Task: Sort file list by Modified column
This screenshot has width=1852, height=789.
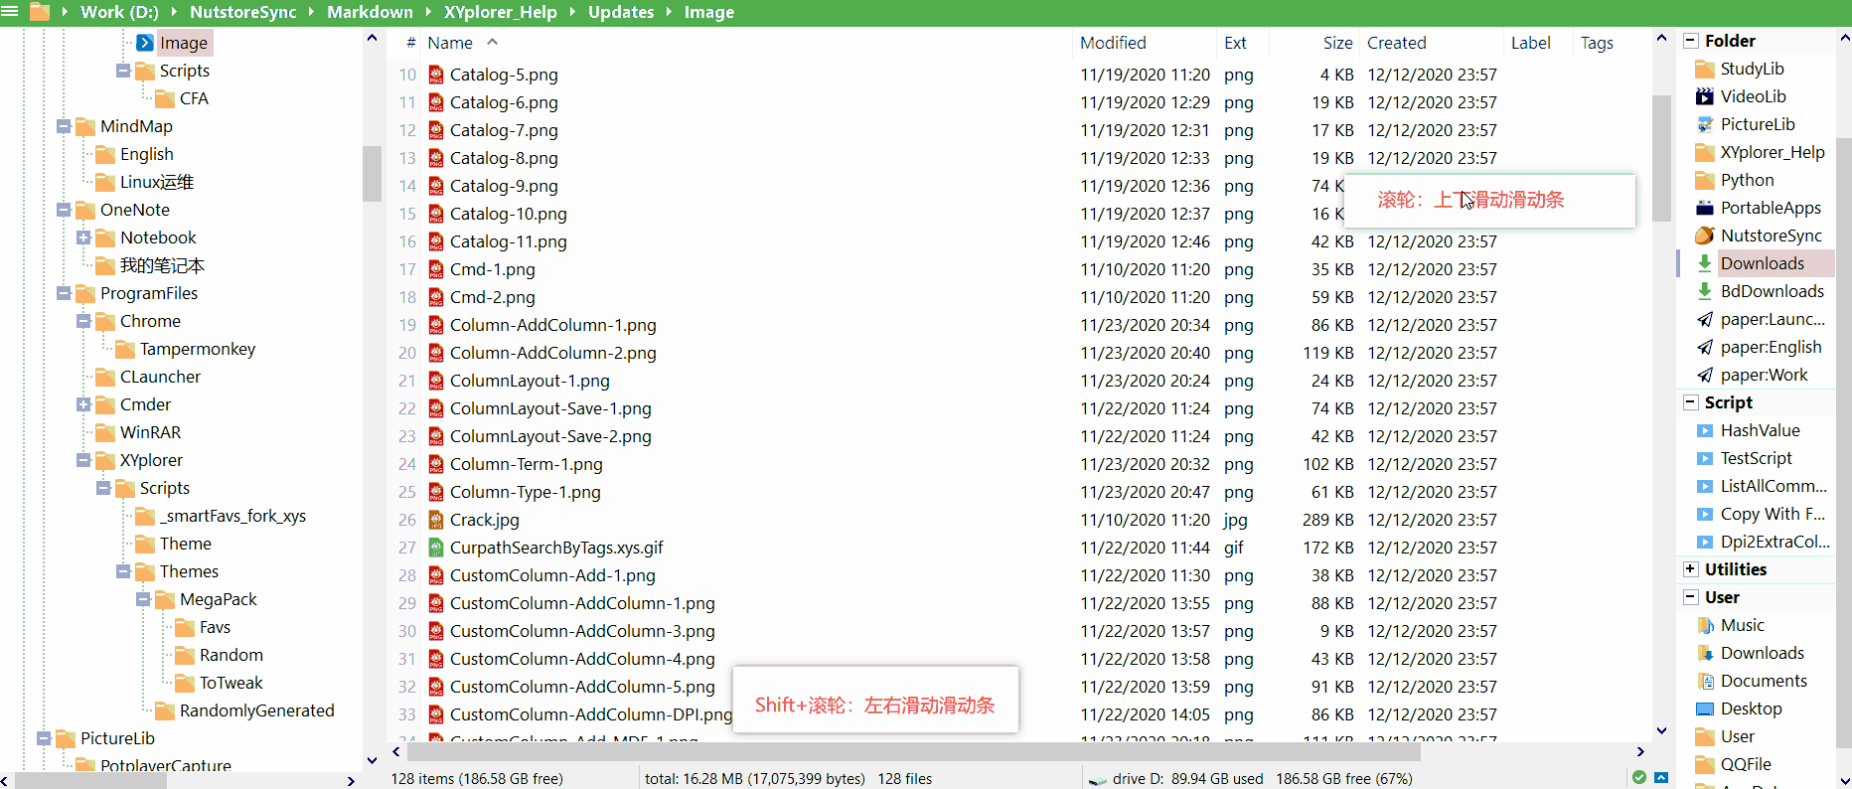Action: [x=1112, y=43]
